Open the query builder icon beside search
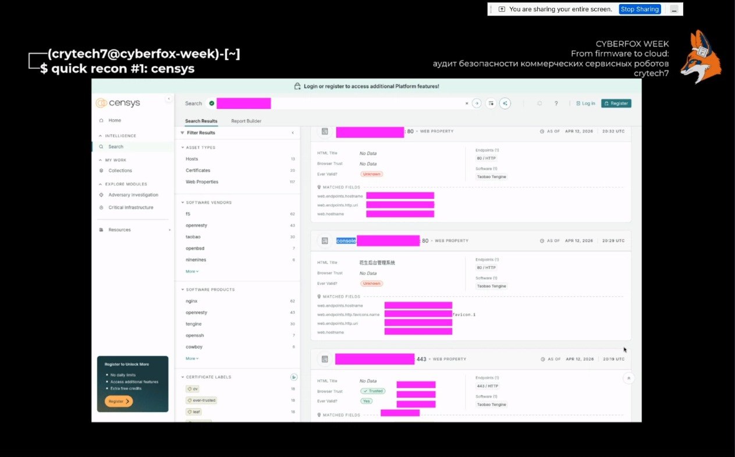This screenshot has height=457, width=735. coord(491,103)
